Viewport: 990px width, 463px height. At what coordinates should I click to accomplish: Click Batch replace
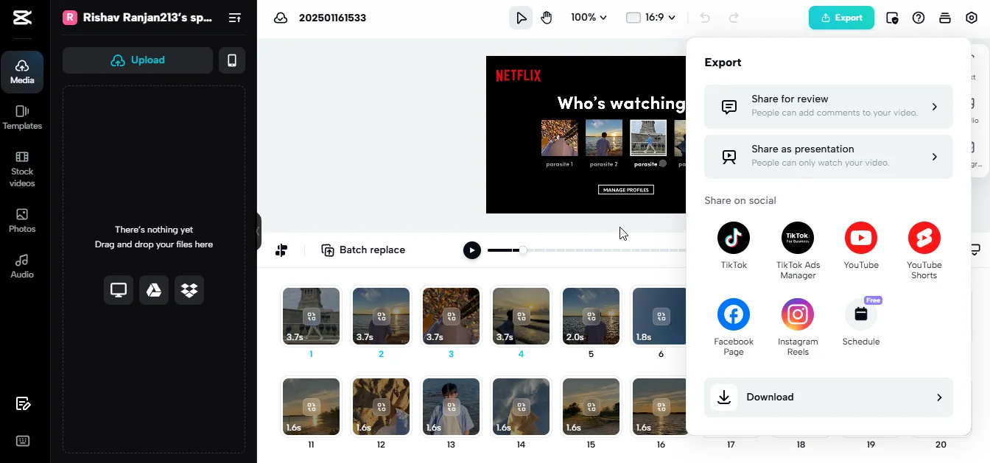(363, 250)
